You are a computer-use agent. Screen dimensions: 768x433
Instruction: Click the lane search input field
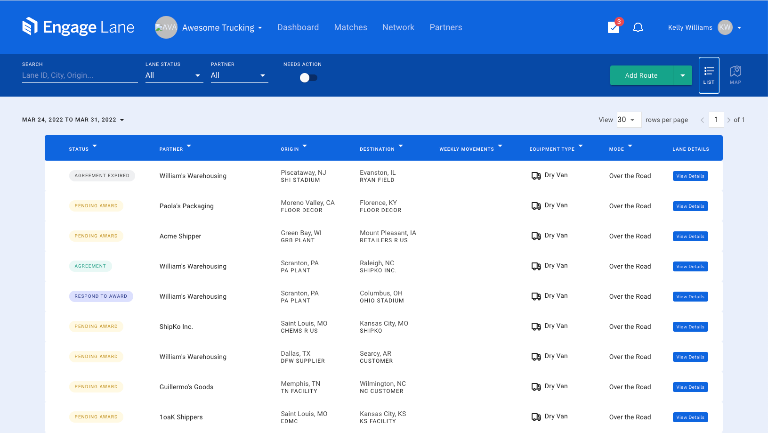point(79,75)
